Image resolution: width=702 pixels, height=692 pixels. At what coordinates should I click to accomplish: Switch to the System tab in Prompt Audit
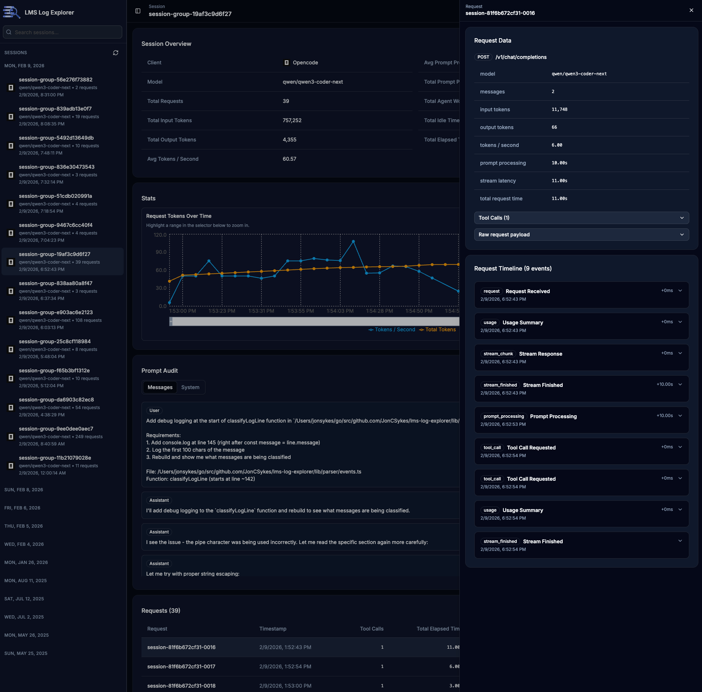pos(190,387)
